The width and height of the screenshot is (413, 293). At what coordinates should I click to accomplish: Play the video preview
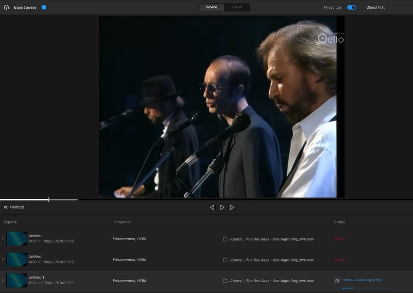coord(222,207)
